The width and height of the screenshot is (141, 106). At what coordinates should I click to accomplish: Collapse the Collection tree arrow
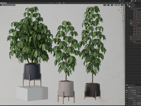coord(128,6)
